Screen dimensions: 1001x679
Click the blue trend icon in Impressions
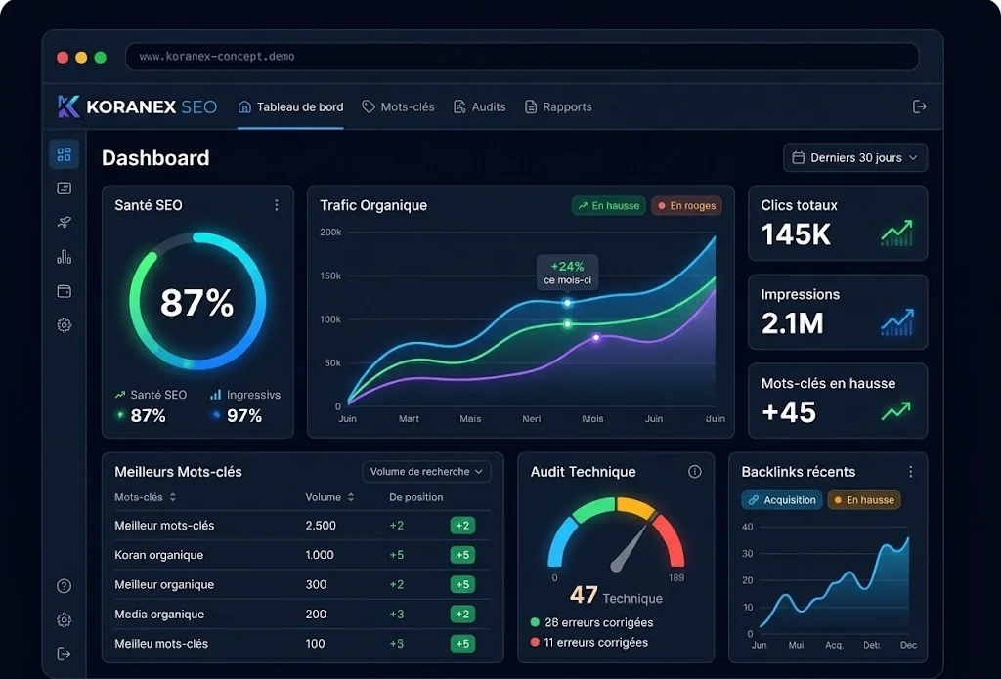click(897, 322)
